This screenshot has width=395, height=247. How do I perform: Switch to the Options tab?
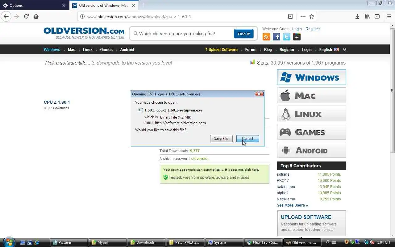tap(35, 5)
